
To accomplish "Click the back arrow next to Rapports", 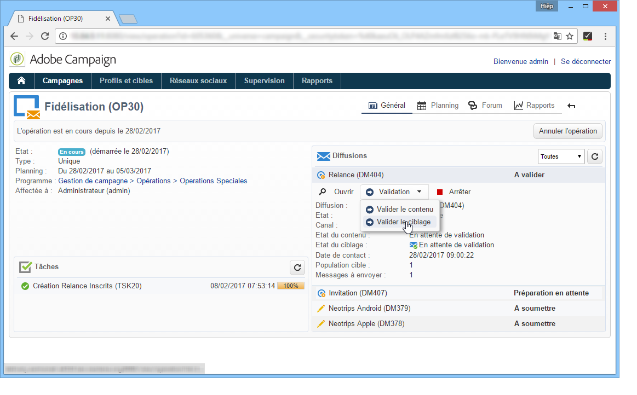I will tap(571, 106).
